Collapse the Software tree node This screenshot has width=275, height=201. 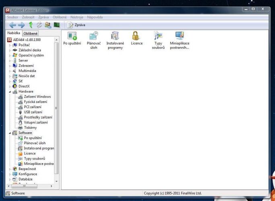[x=10, y=133]
